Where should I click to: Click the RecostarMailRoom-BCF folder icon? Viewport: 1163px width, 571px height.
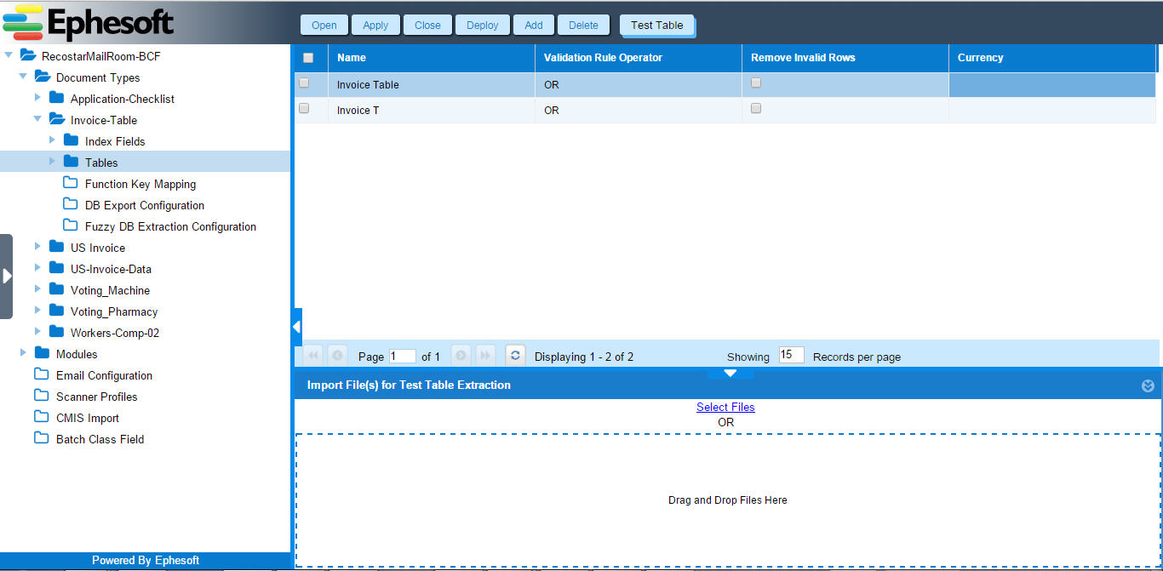(28, 56)
